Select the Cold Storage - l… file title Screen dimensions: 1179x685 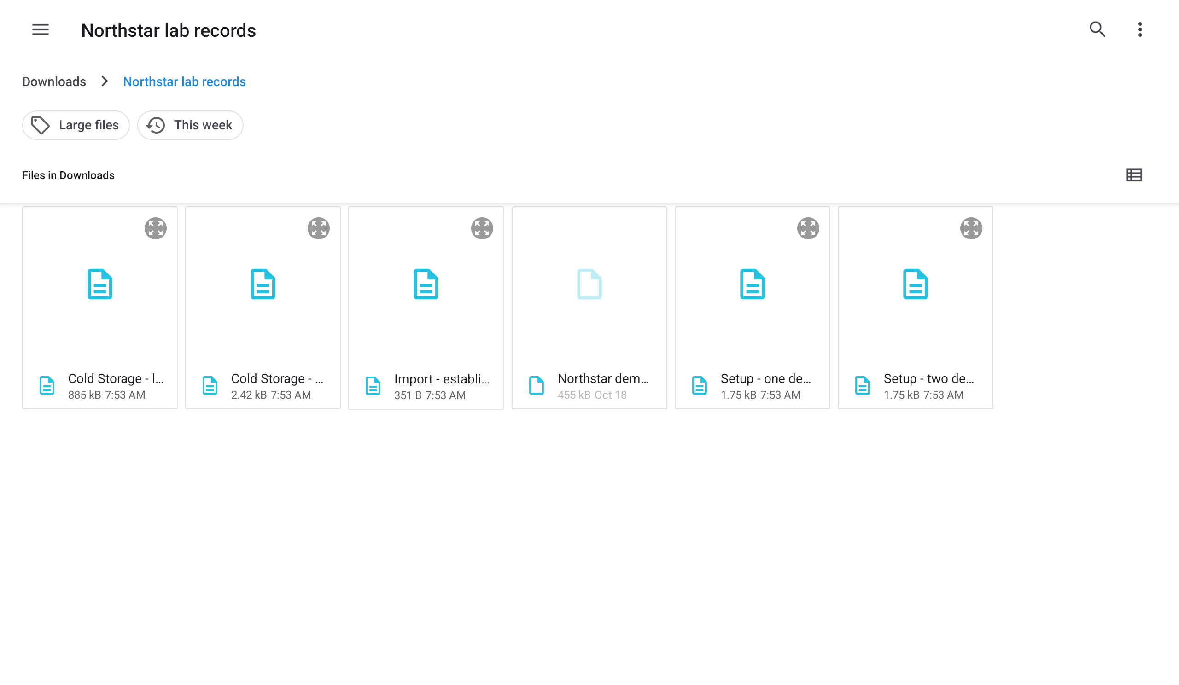click(x=116, y=379)
